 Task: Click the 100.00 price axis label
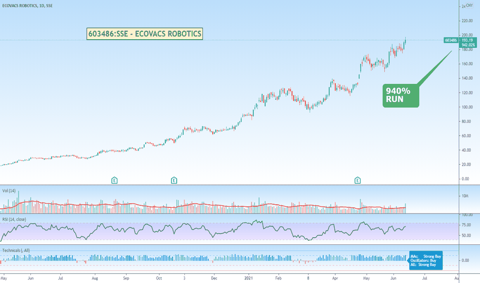467,107
